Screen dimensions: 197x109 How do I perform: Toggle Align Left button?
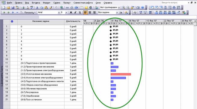click(85, 12)
